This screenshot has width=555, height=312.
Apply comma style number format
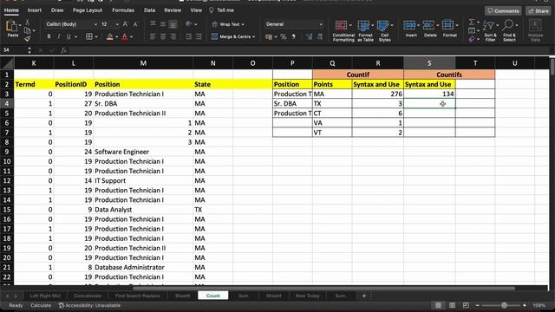pos(294,36)
